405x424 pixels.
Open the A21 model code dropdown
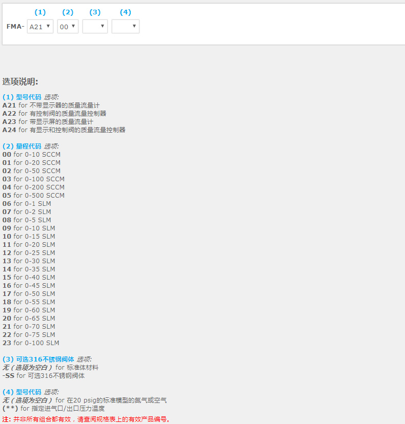coord(40,27)
